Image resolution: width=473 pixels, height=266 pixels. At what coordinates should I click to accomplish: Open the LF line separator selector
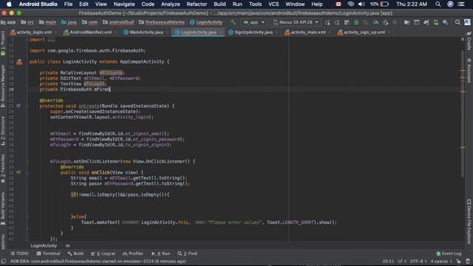[x=402, y=261]
